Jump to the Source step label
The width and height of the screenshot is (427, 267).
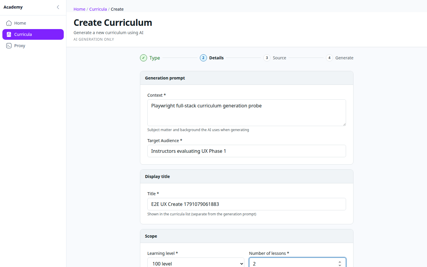click(279, 58)
